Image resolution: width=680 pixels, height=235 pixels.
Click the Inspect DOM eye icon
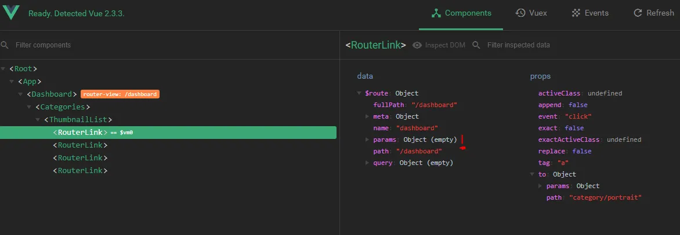(x=417, y=45)
